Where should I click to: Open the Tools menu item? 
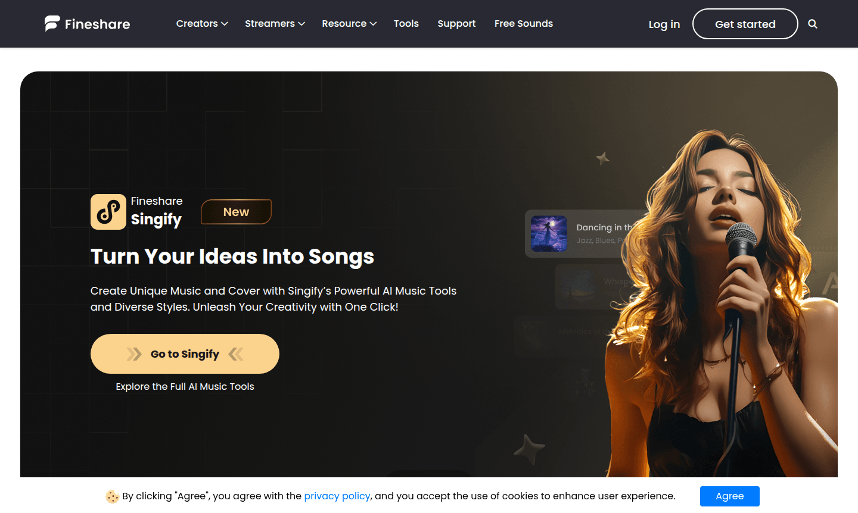click(x=406, y=24)
